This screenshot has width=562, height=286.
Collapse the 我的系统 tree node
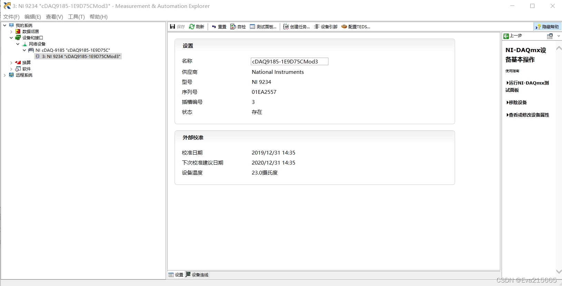click(x=5, y=25)
